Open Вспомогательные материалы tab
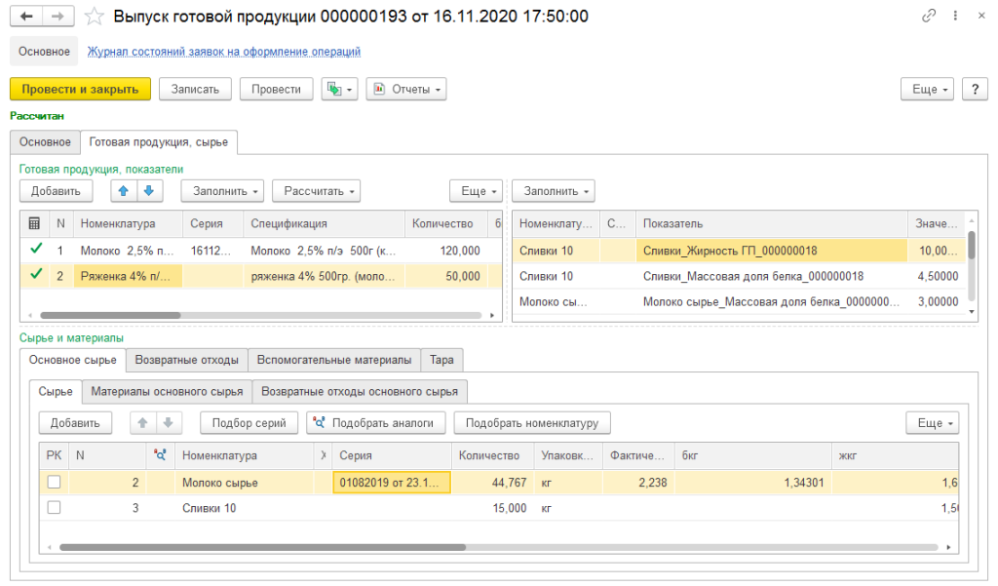The image size is (998, 586). (x=334, y=360)
